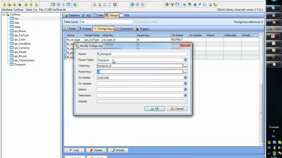Switch to the SQL tab

86,15
